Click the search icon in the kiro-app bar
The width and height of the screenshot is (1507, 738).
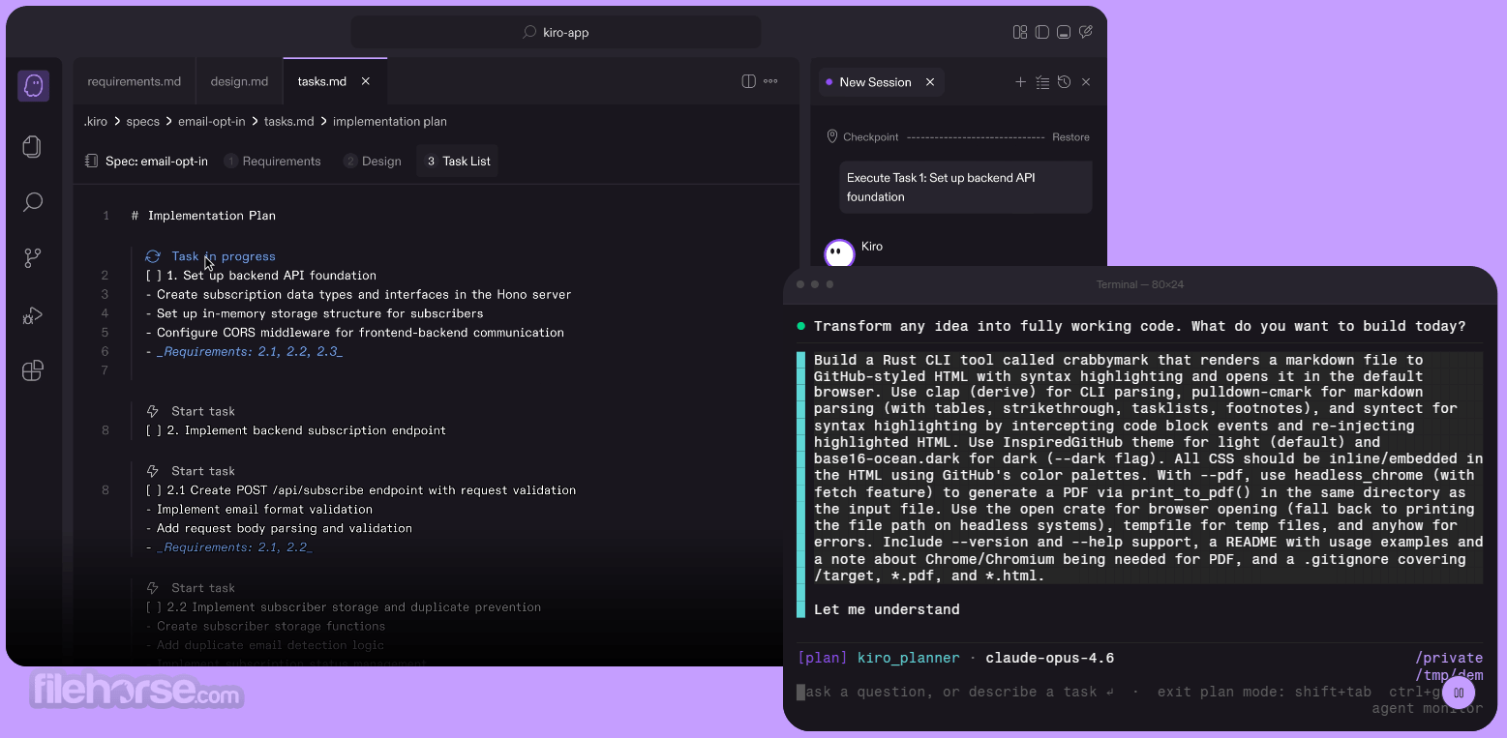click(529, 32)
